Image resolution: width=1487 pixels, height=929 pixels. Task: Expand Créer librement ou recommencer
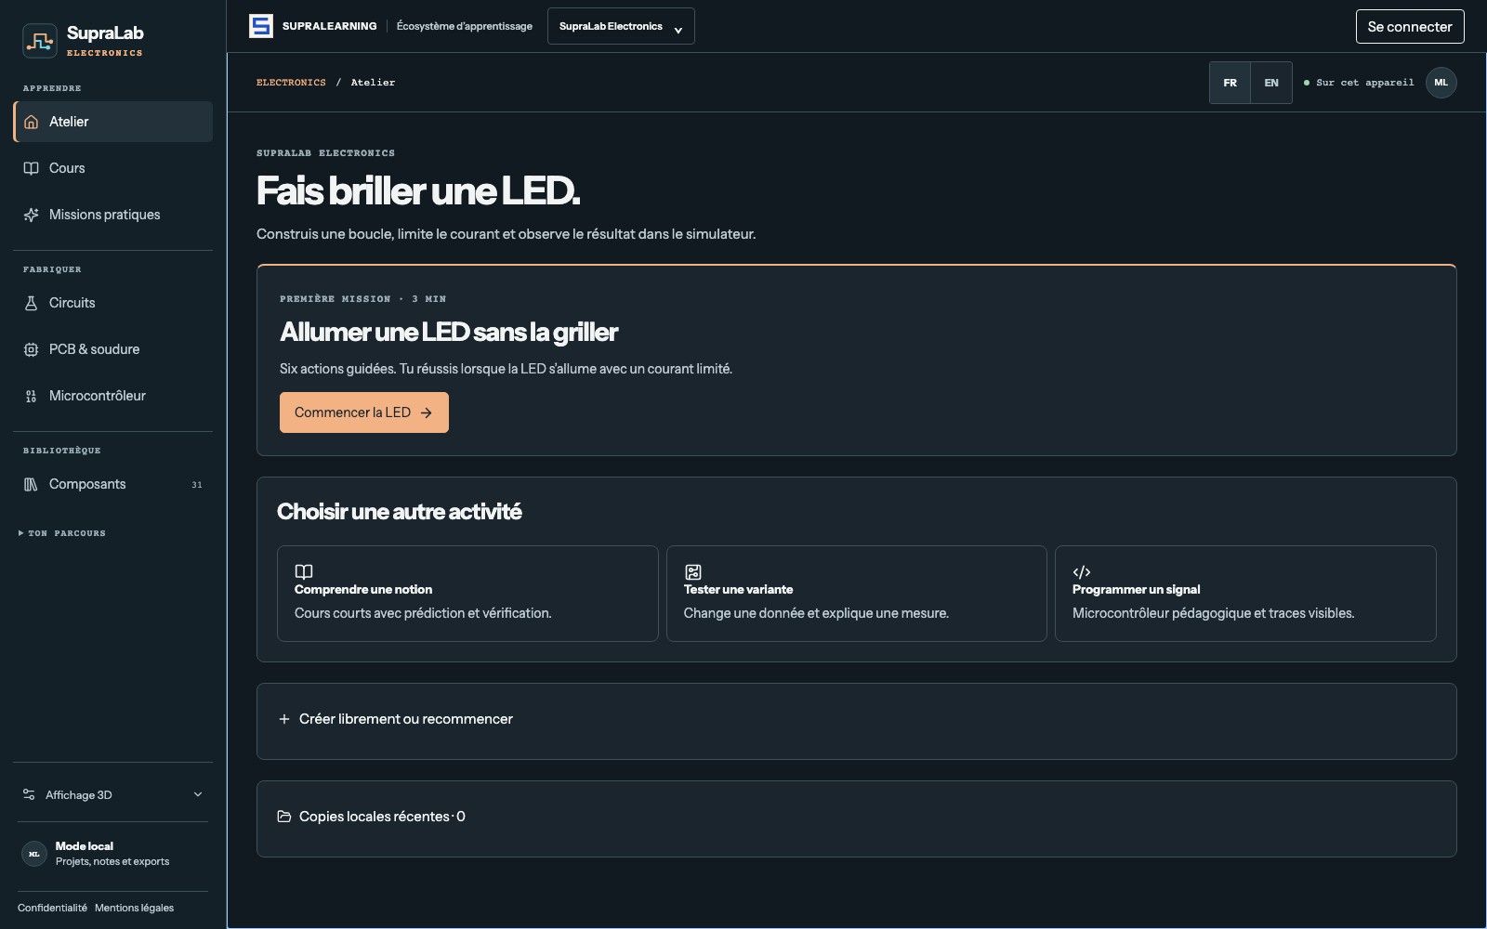856,719
